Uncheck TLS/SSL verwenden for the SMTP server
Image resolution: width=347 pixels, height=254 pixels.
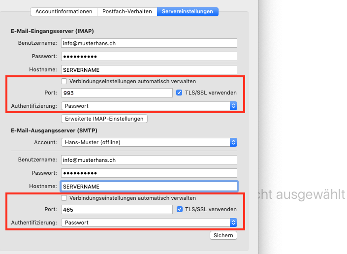pos(179,209)
